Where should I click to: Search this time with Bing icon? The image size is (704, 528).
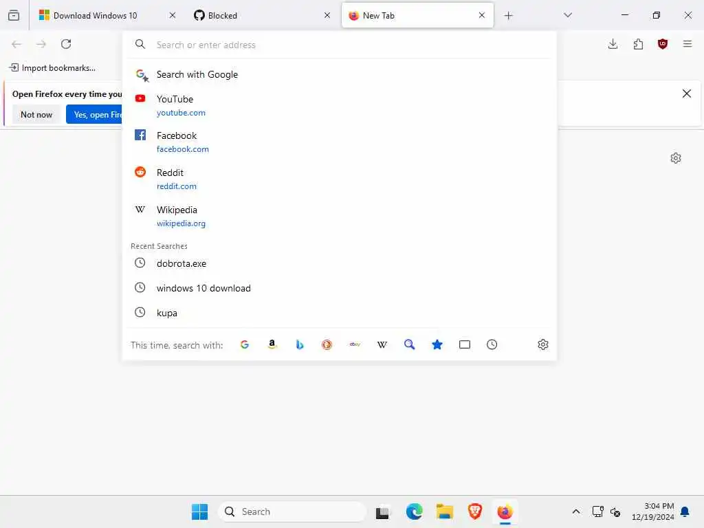[300, 344]
